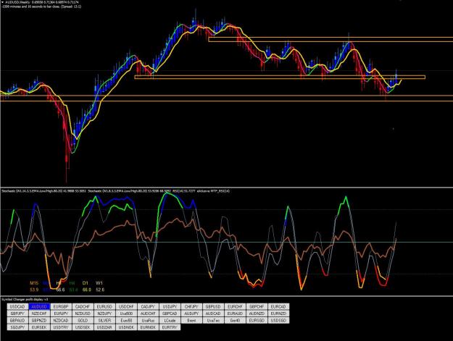Load the AUDJPY pair

(x=191, y=313)
